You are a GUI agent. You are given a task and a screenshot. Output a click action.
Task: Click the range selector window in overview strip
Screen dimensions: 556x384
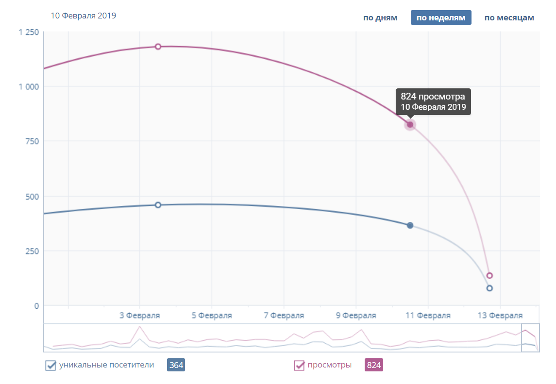coord(530,338)
